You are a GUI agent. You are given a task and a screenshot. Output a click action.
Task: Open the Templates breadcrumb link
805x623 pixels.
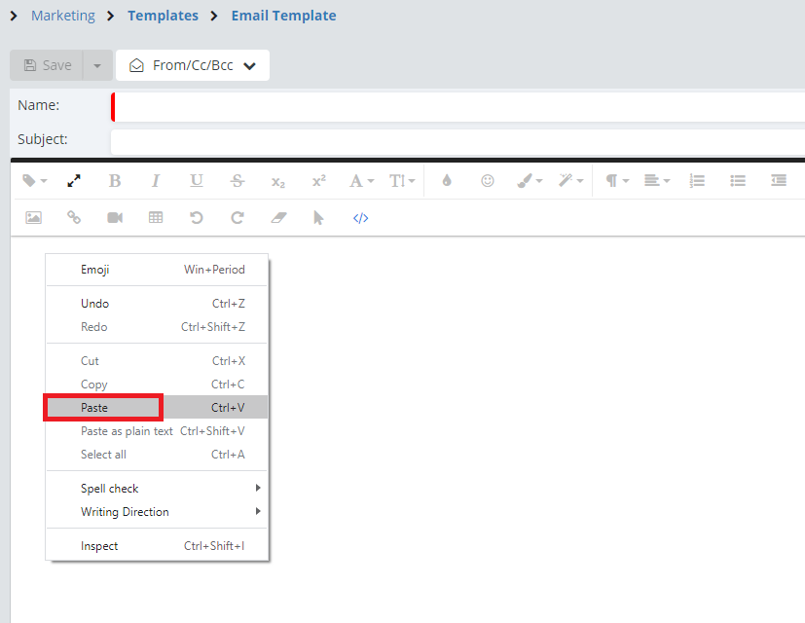click(163, 16)
